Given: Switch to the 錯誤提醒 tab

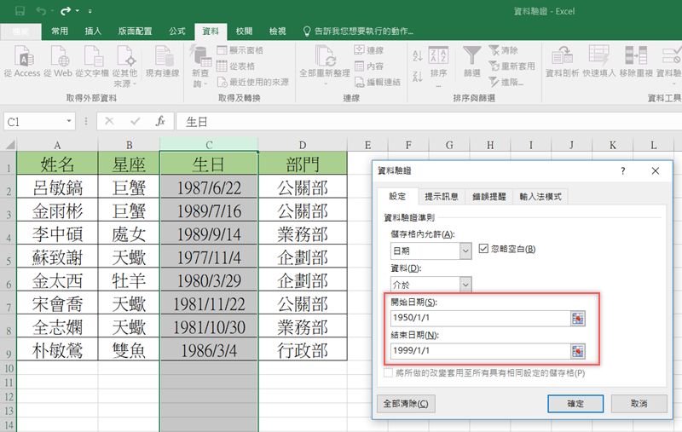Looking at the screenshot, I should 488,197.
